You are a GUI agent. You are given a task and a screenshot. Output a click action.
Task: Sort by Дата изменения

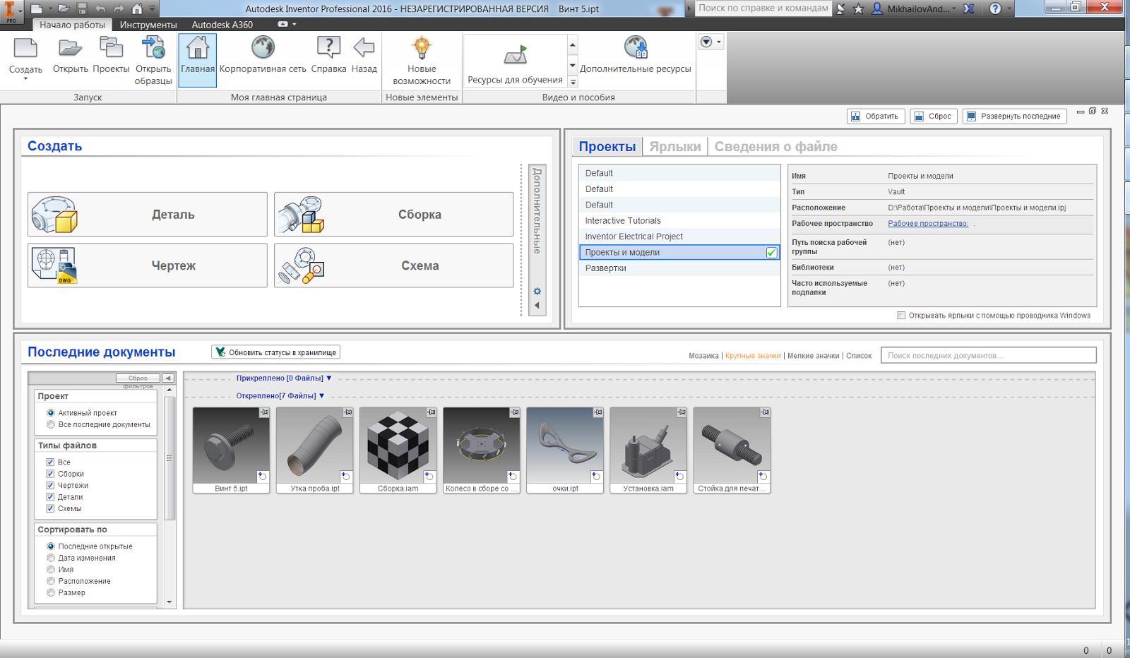click(x=51, y=558)
